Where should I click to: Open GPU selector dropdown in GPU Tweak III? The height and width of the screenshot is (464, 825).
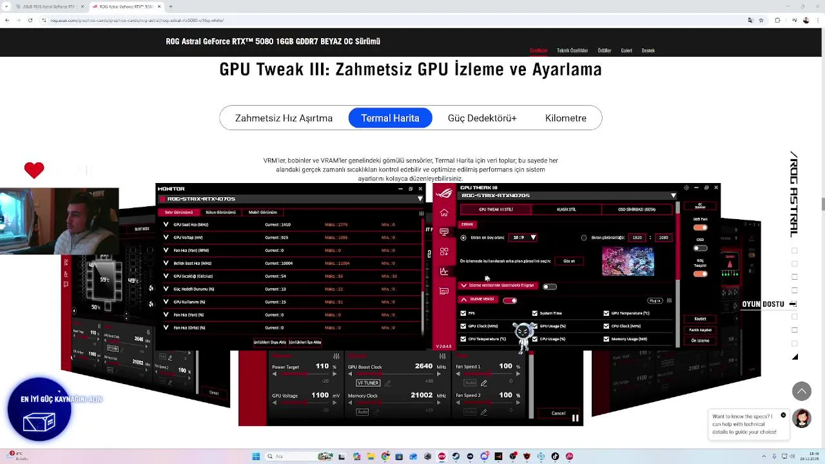tap(674, 195)
